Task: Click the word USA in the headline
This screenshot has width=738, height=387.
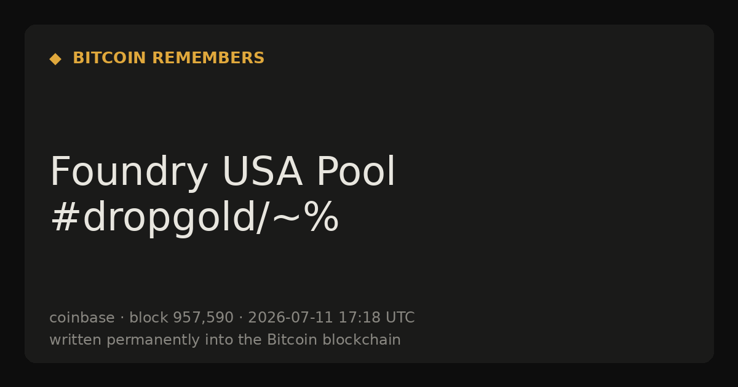Action: click(262, 173)
